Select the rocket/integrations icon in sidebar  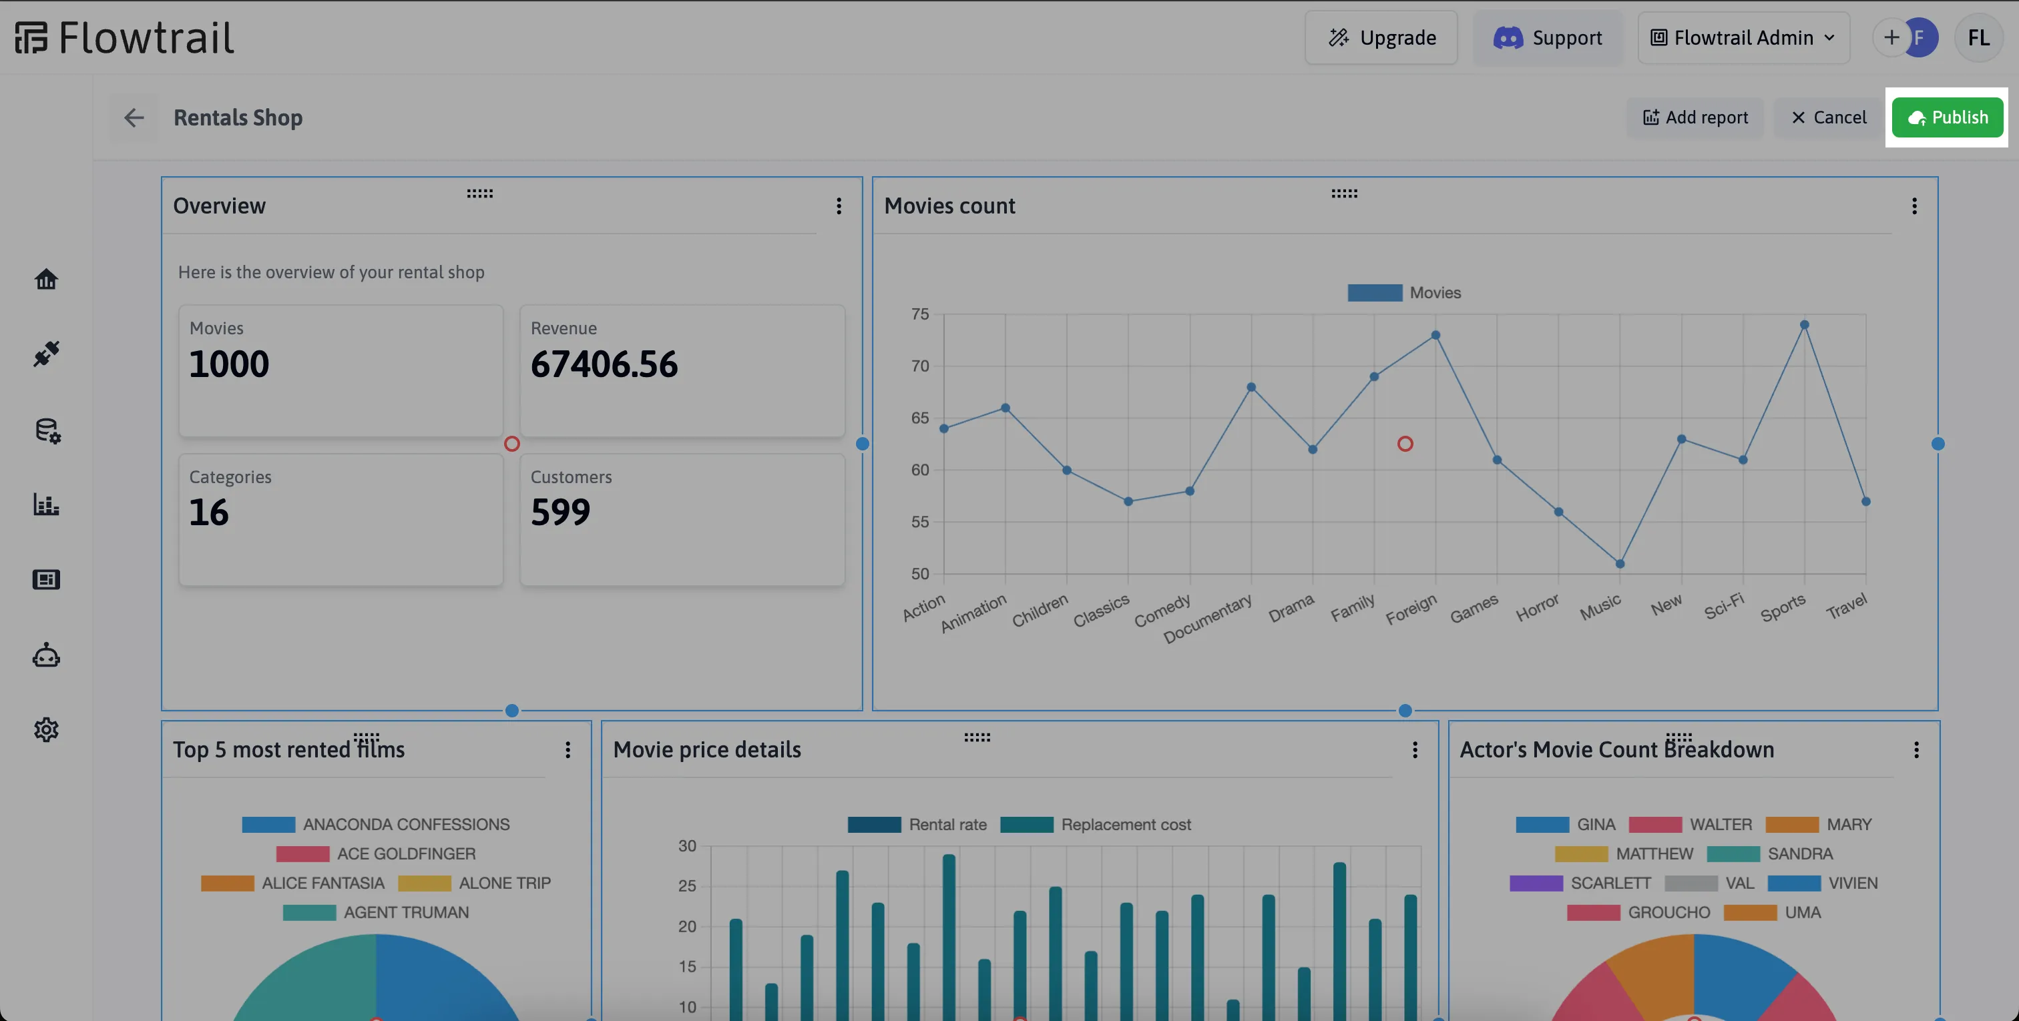47,353
